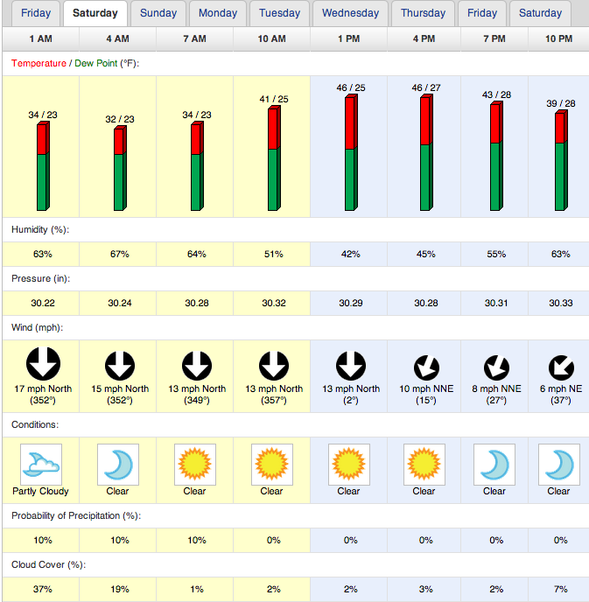Viewport: 589px width, 602px height.
Task: Click the 32 / 23 temperature bar
Action: click(x=120, y=168)
